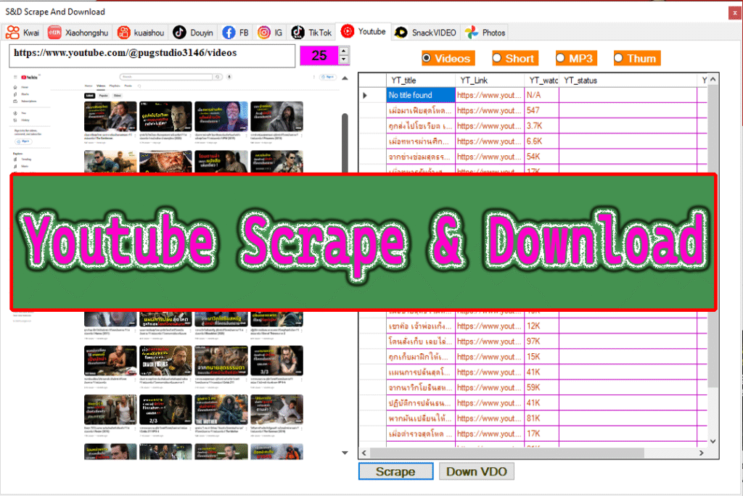Open the Kwai tab

pos(22,33)
